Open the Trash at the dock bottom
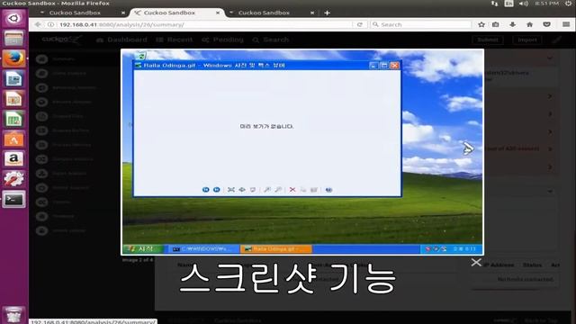Viewport: 576px width, 324px height. point(13,315)
